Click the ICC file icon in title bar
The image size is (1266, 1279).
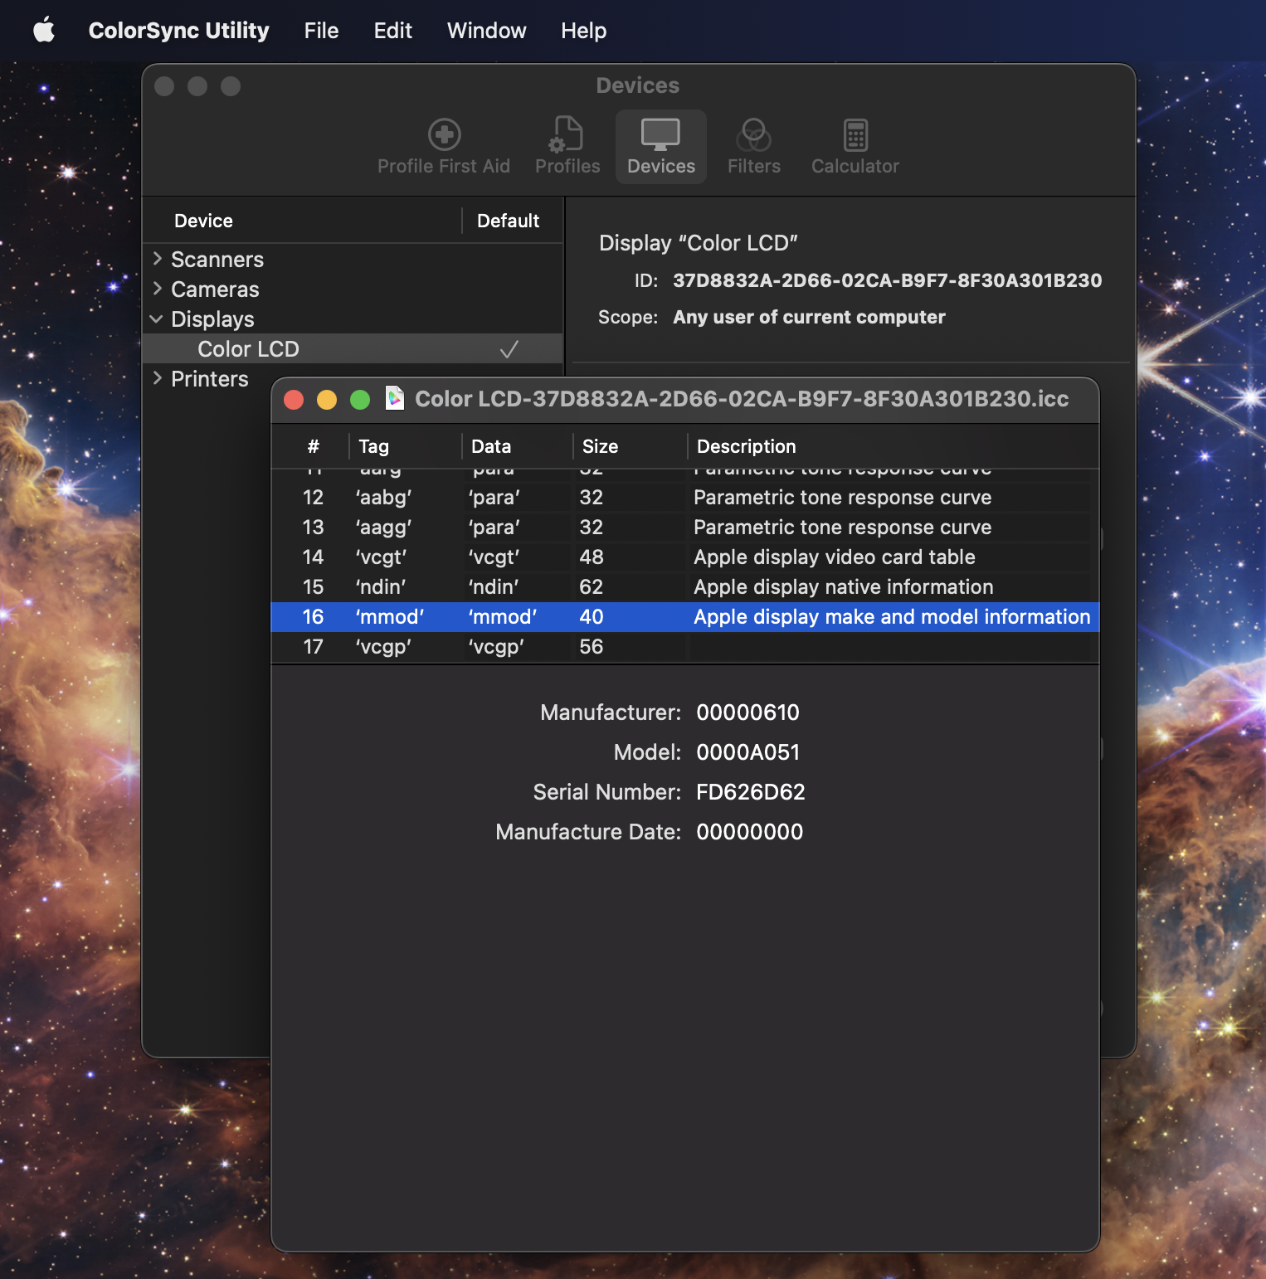(395, 399)
